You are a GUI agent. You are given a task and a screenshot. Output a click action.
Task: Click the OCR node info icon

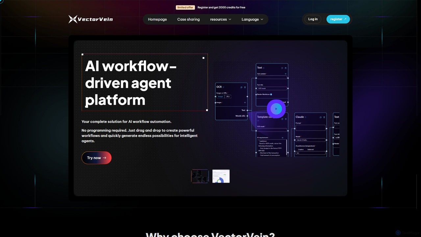point(223,87)
